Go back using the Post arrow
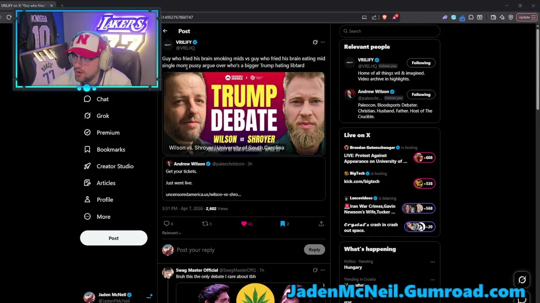The width and height of the screenshot is (540, 303). point(165,31)
